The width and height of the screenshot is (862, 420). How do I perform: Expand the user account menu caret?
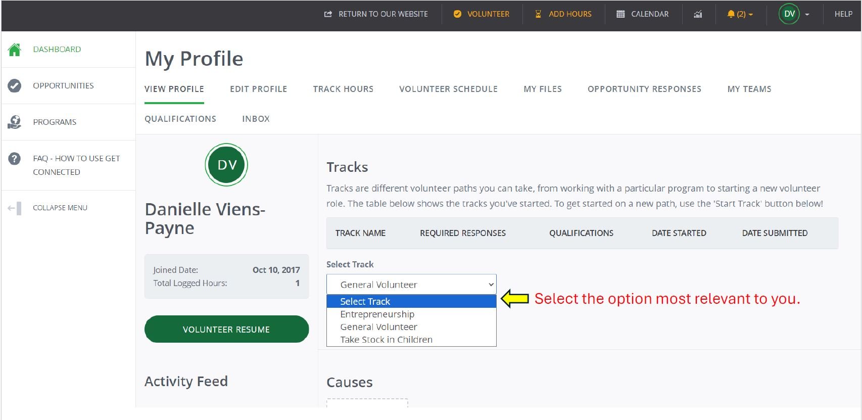click(x=807, y=15)
